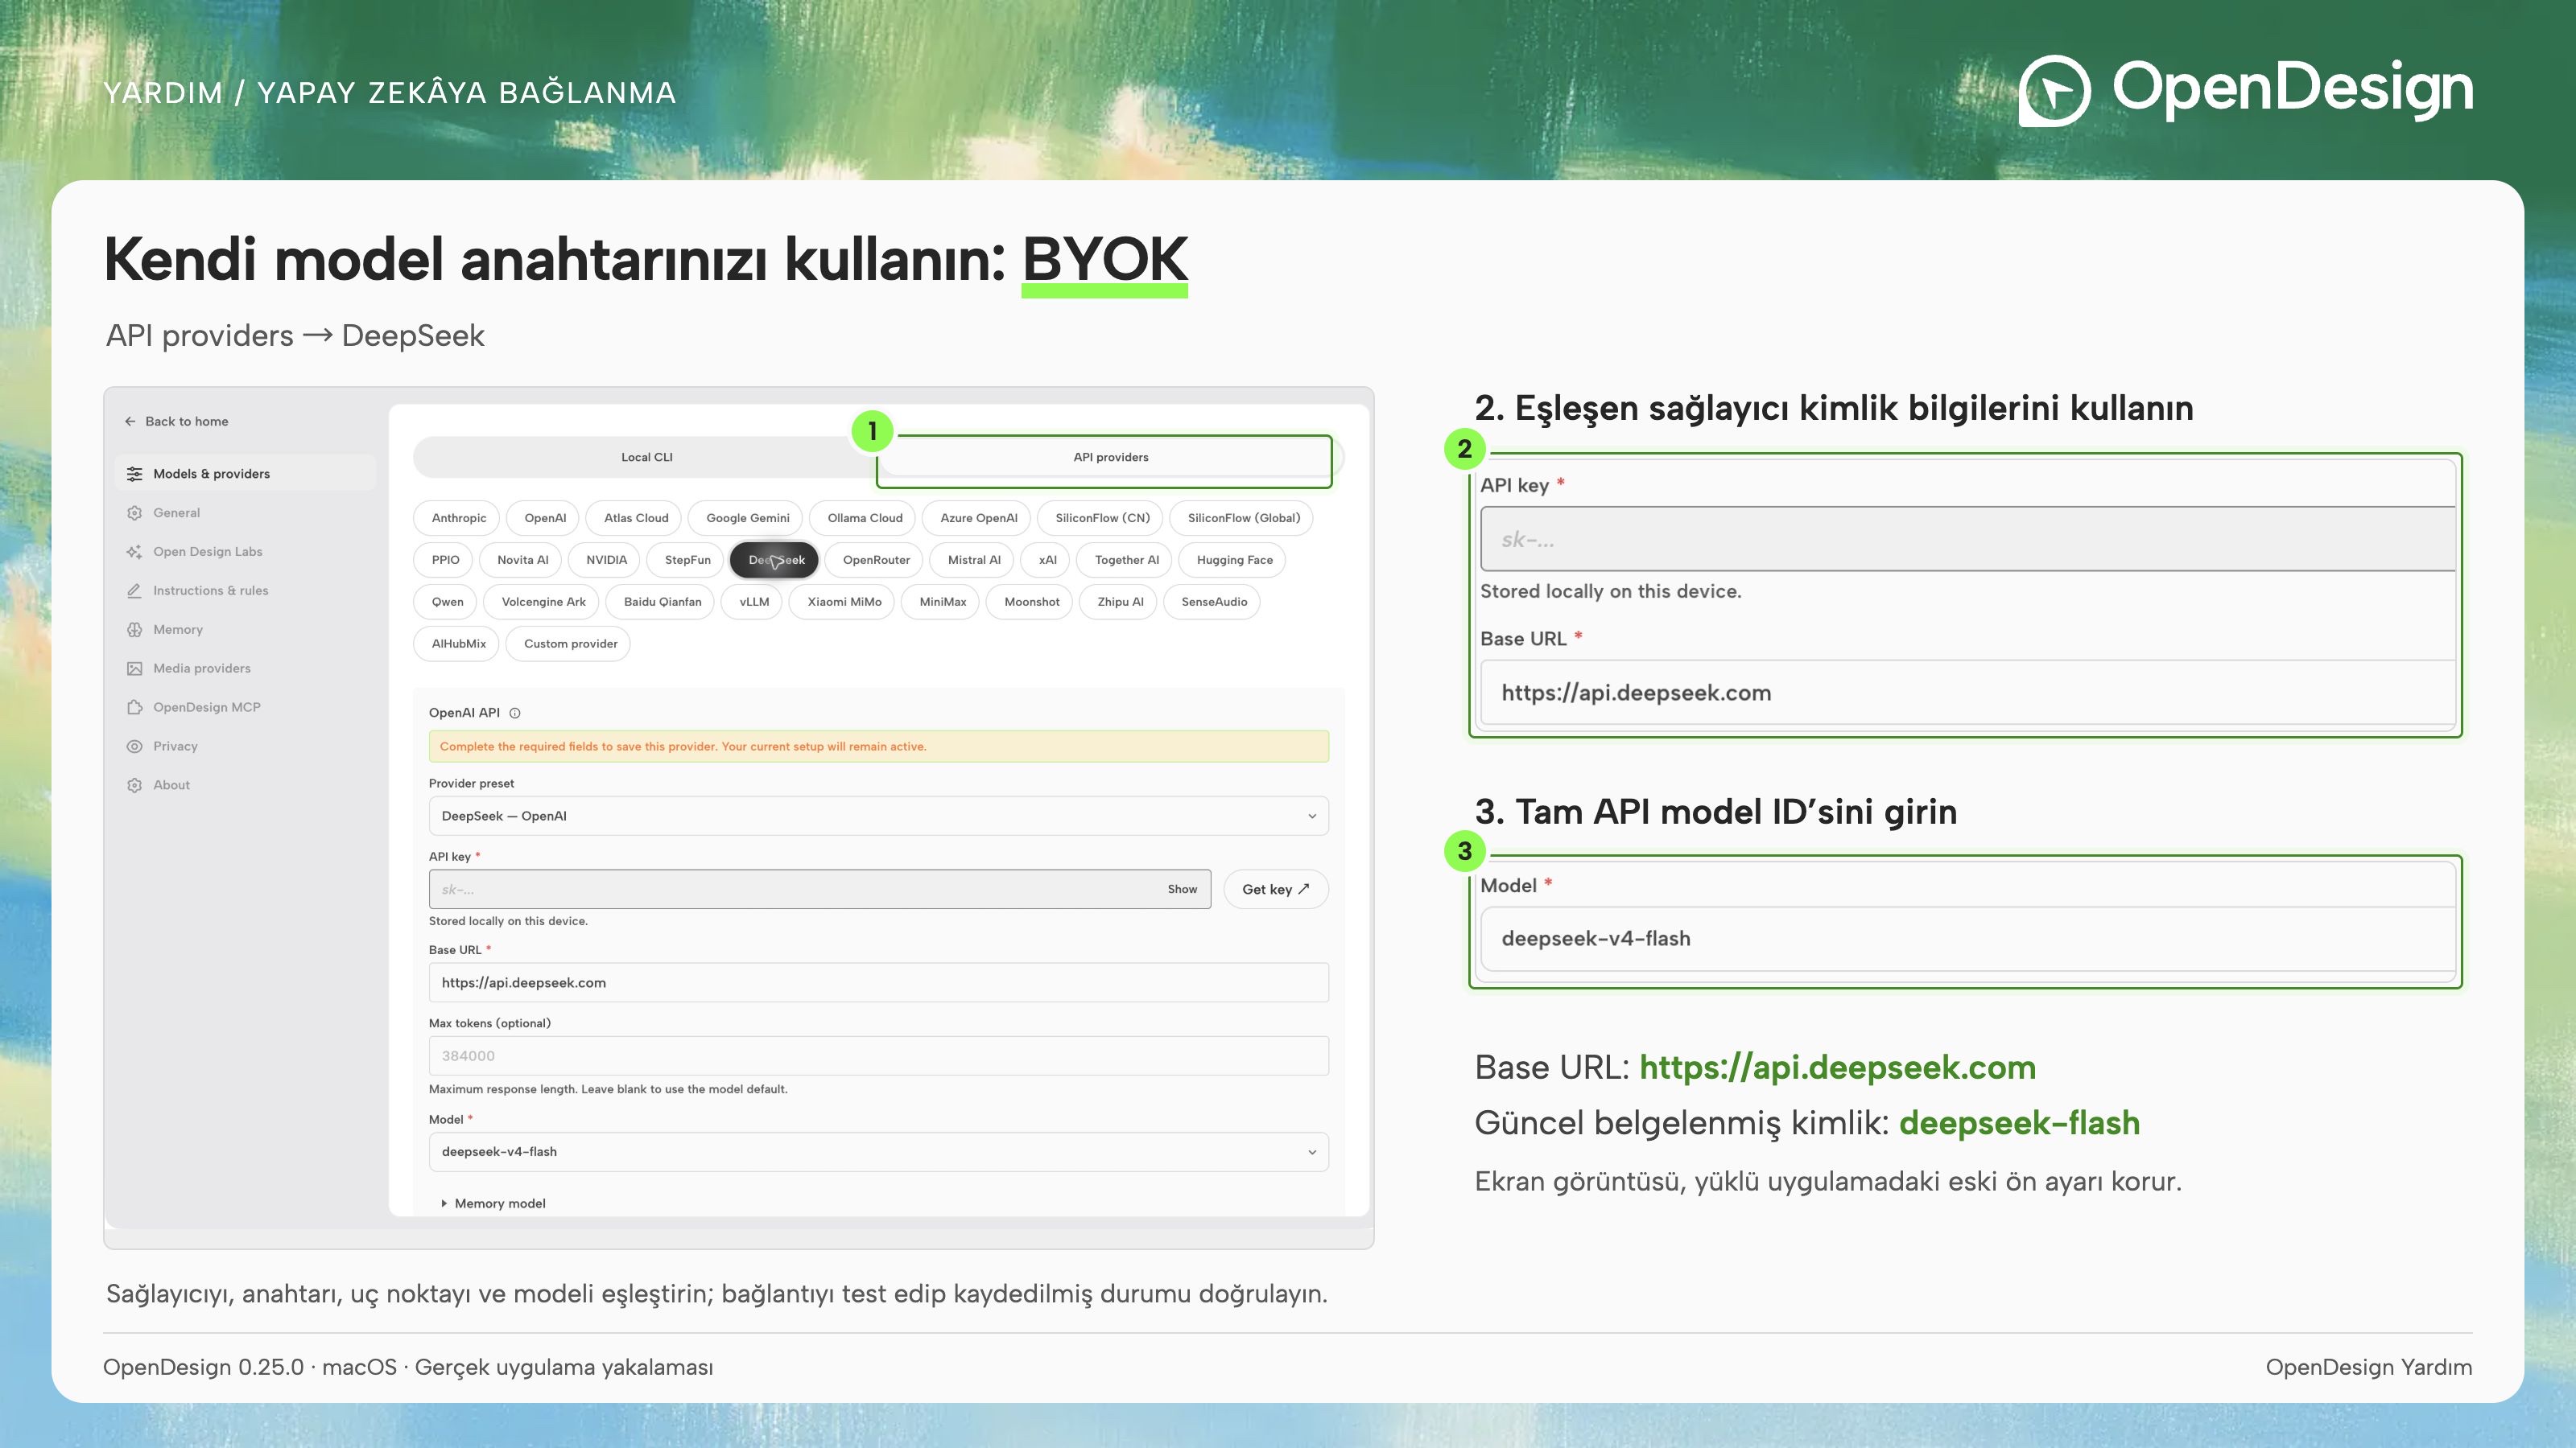Click the info icon beside OpenAI API
This screenshot has height=1448, width=2576.
[x=515, y=714]
